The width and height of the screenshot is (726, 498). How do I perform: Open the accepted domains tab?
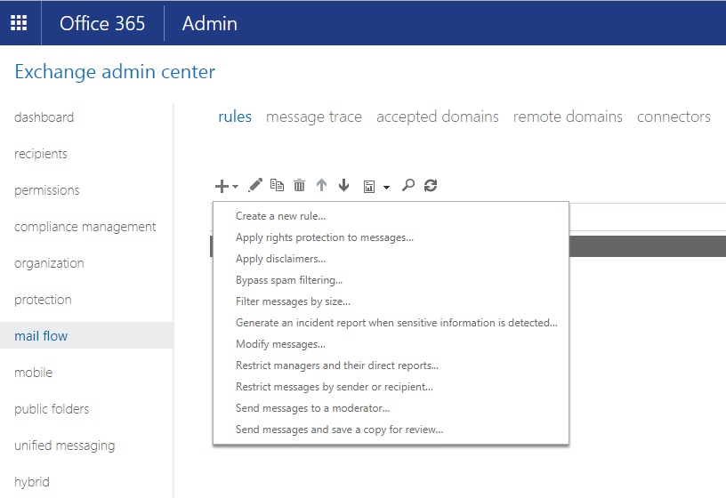click(438, 116)
